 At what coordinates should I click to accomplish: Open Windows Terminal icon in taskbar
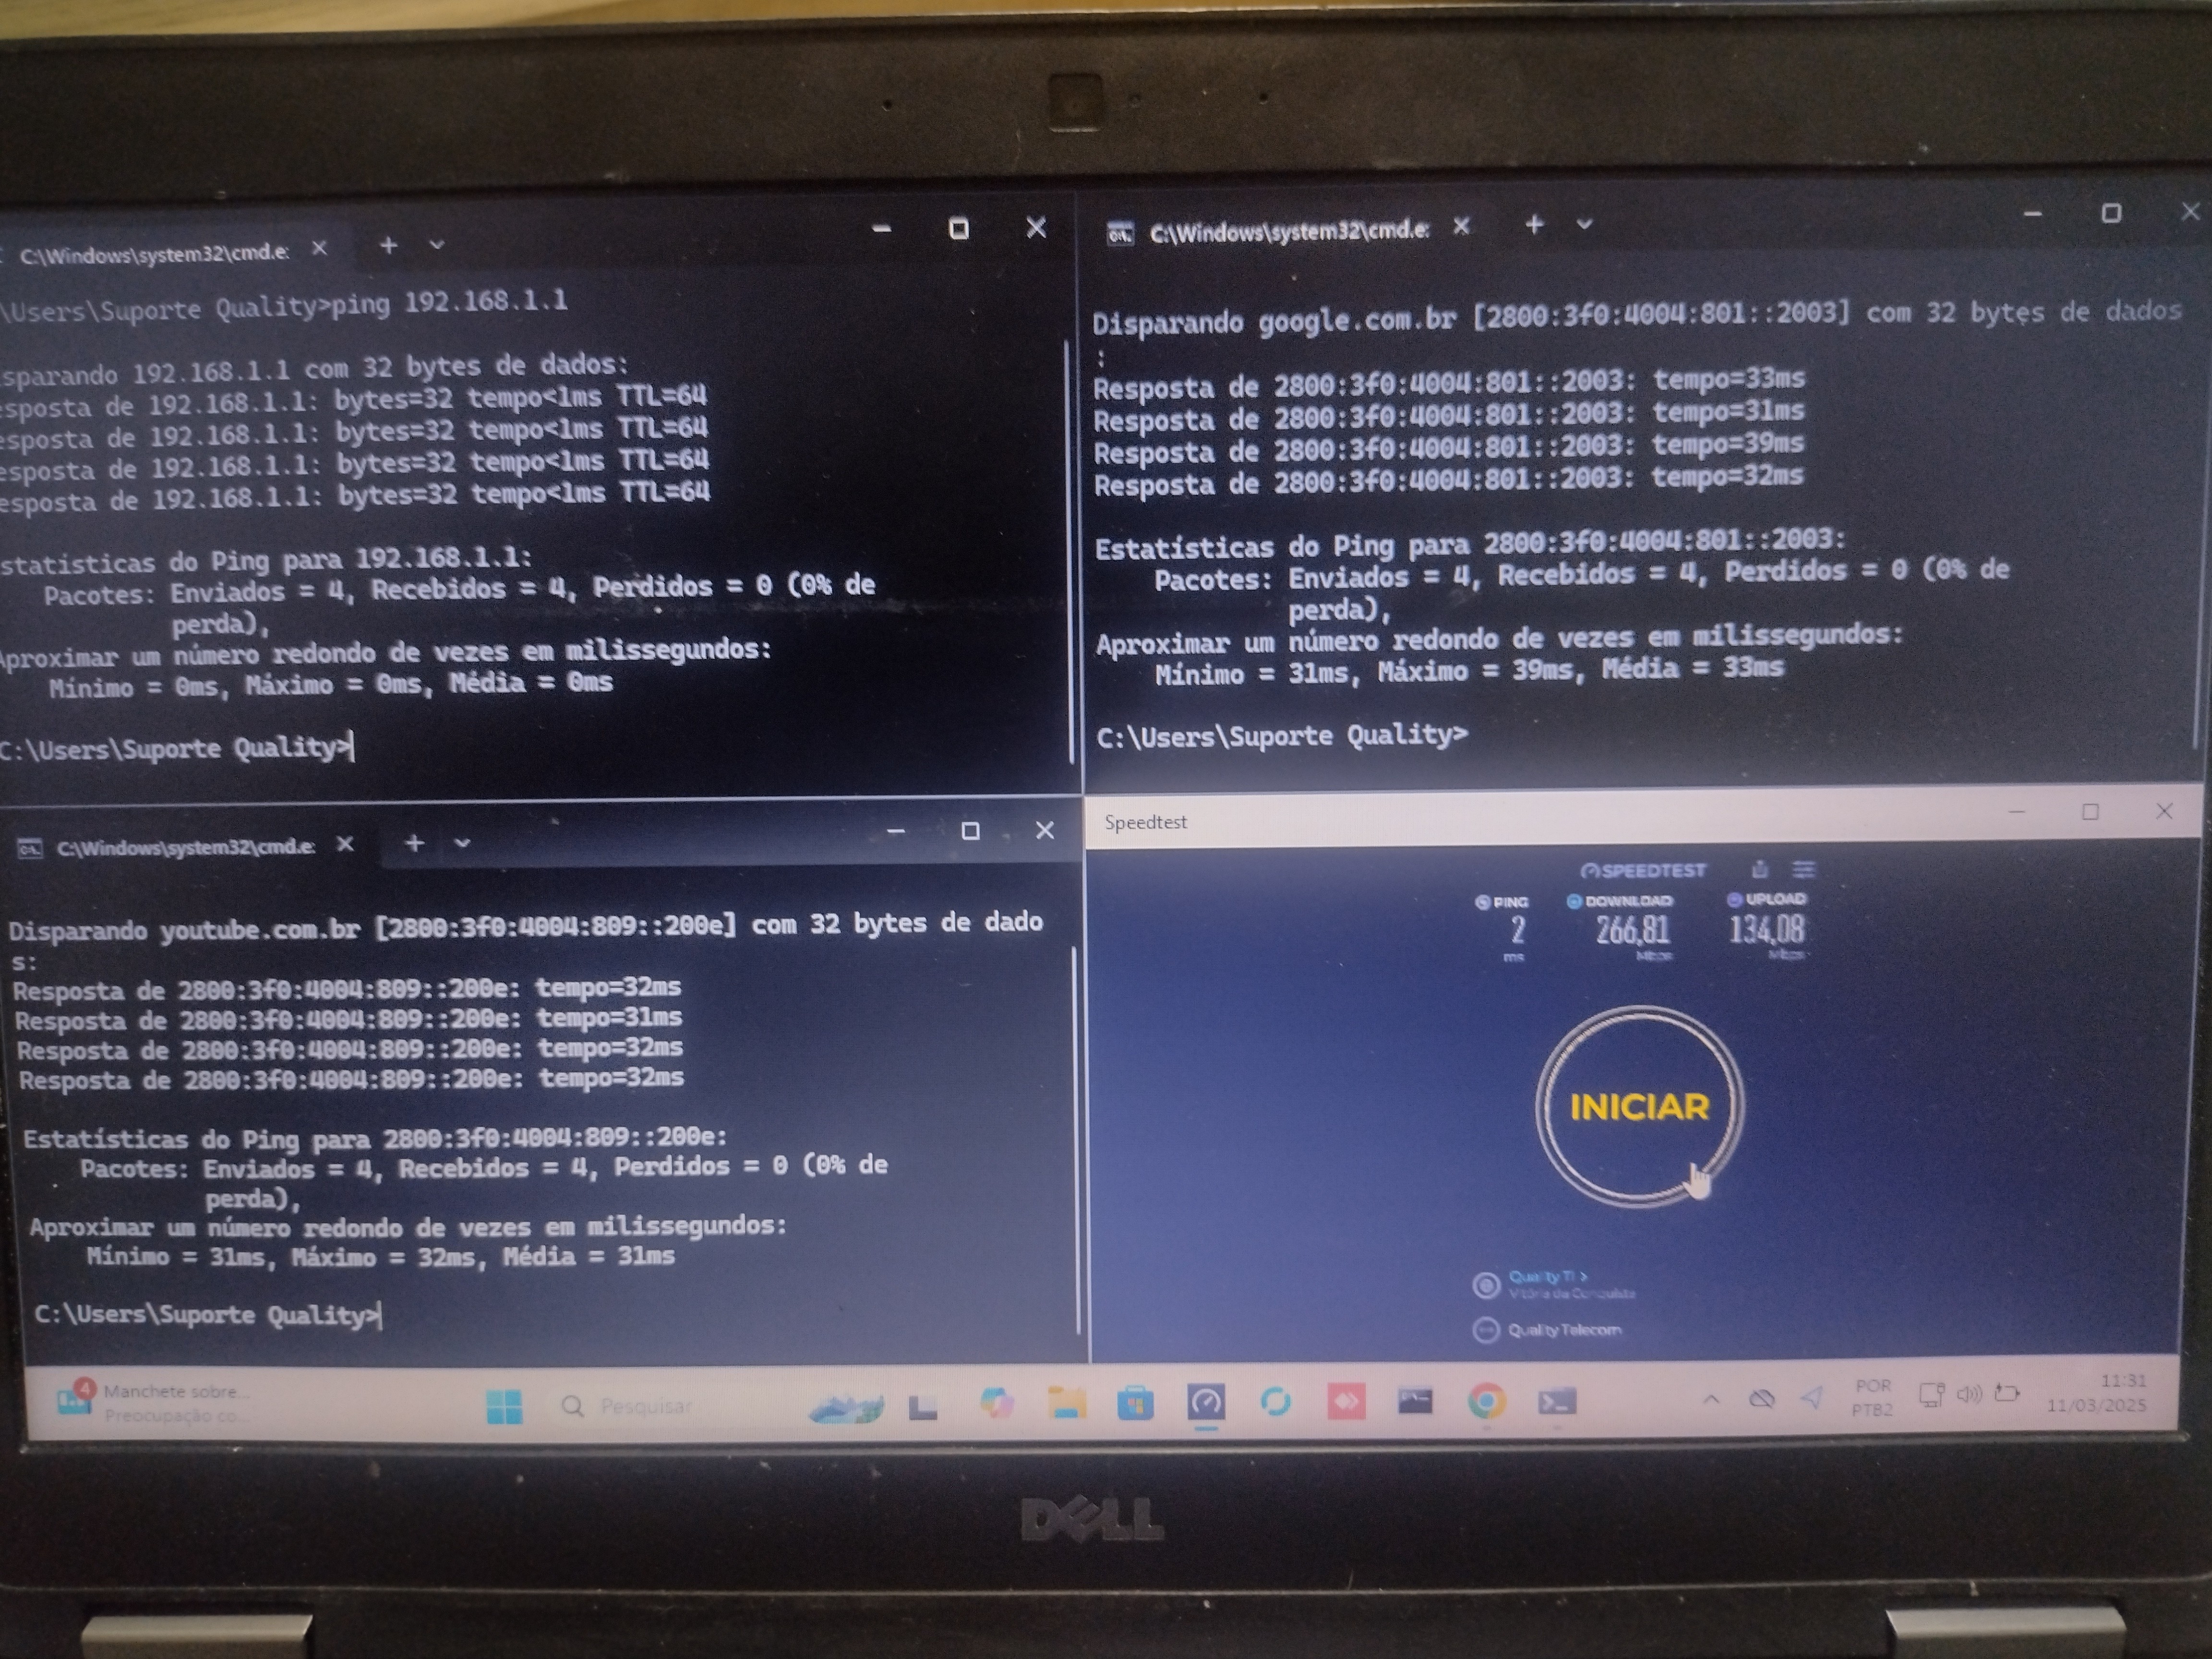tap(1557, 1402)
